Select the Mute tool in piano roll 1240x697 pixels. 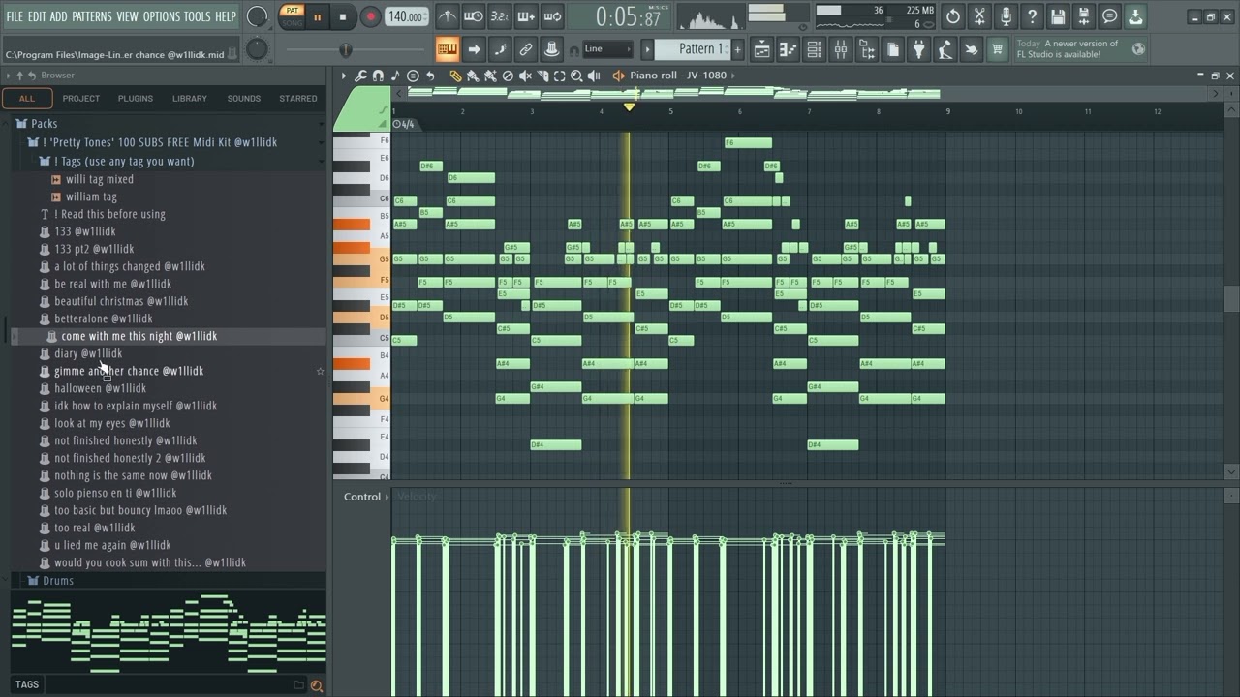pyautogui.click(x=525, y=76)
